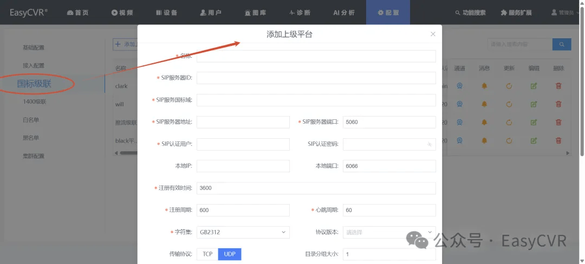Open channel settings for clark row
Screen dimensions: 585x264
coord(460,86)
